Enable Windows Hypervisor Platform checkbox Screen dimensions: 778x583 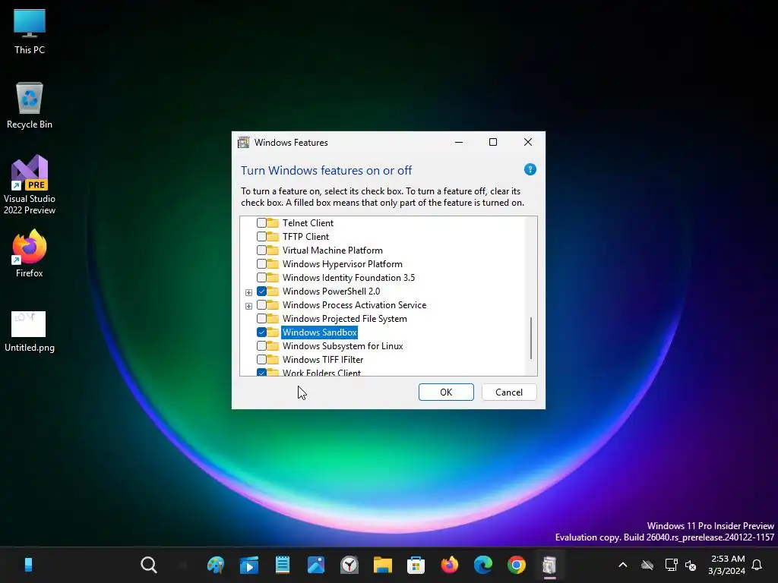(x=261, y=263)
